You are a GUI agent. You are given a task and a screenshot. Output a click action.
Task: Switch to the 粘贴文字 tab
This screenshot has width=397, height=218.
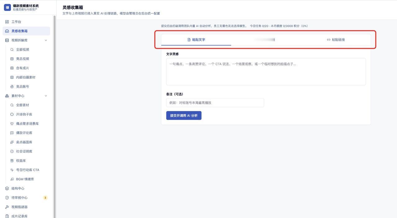(196, 40)
